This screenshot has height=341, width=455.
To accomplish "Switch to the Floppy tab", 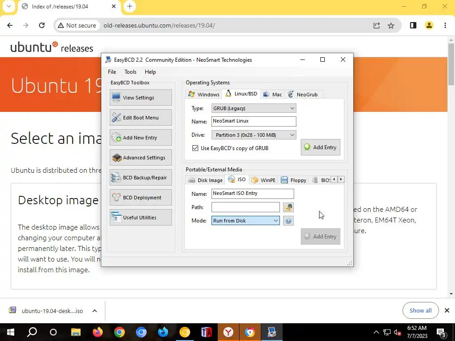I will pyautogui.click(x=293, y=180).
